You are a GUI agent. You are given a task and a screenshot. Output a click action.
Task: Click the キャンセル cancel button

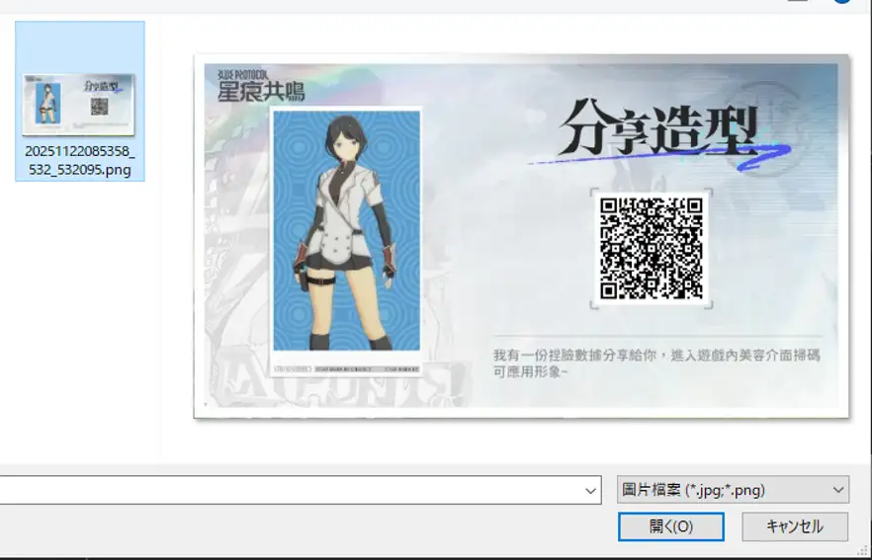pos(795,526)
